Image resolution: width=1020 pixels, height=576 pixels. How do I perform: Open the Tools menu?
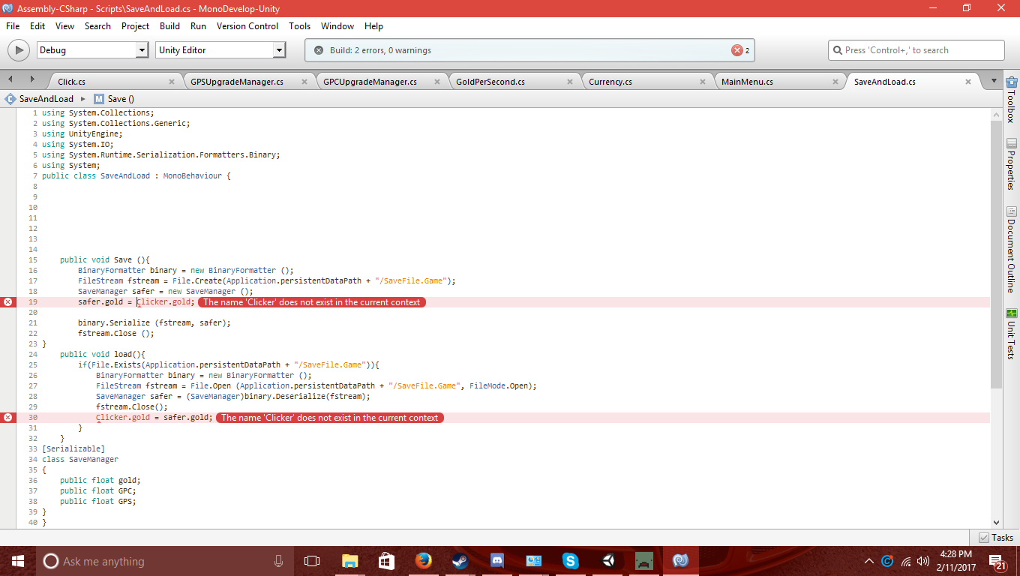click(x=299, y=25)
